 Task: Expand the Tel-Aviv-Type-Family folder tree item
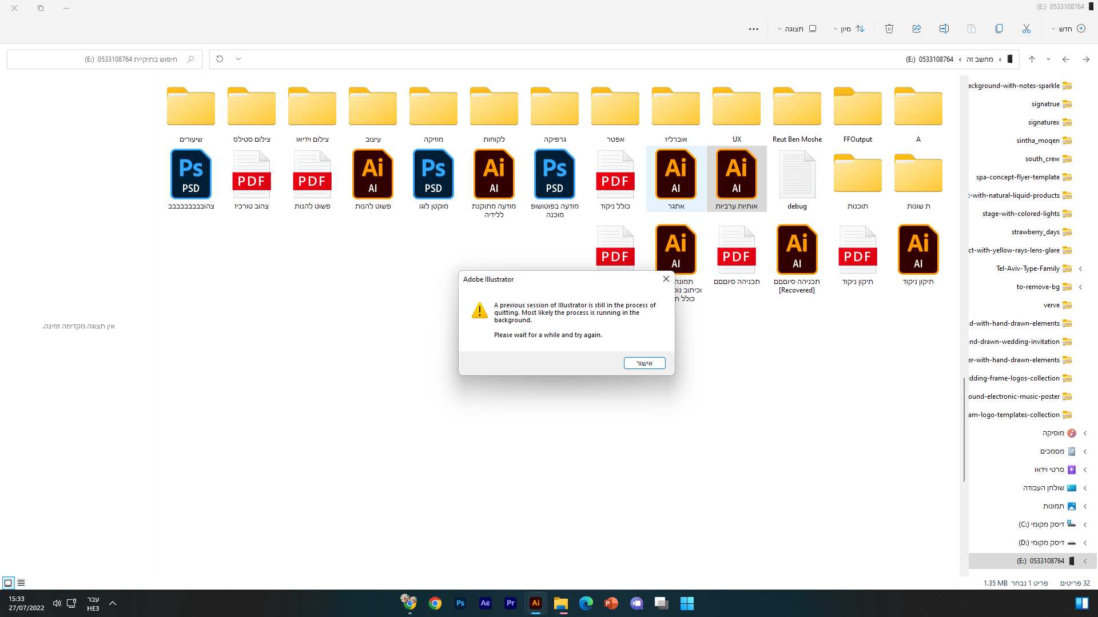(x=1080, y=269)
